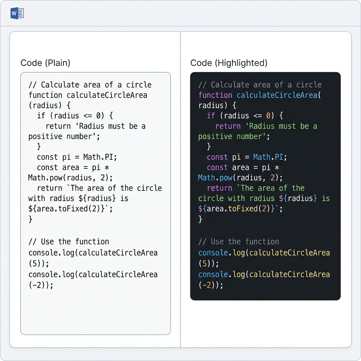Click "Math.pow(radius, 2);" in plain code
The width and height of the screenshot is (361, 361).
pyautogui.click(x=71, y=178)
